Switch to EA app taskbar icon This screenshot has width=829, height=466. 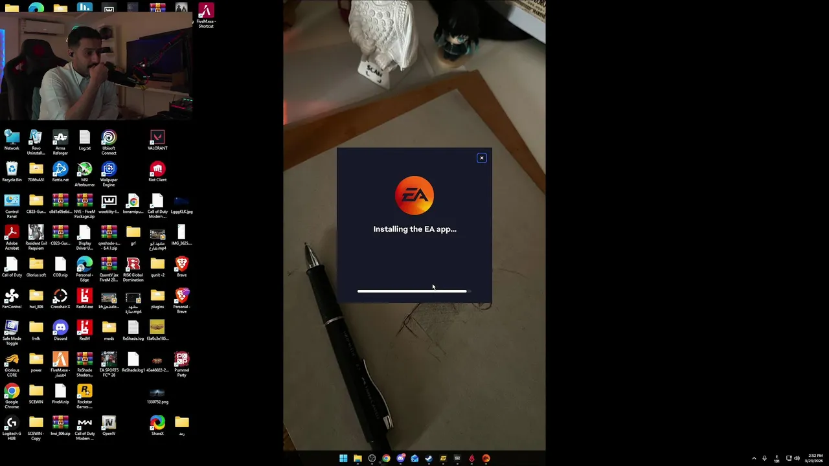click(x=486, y=458)
